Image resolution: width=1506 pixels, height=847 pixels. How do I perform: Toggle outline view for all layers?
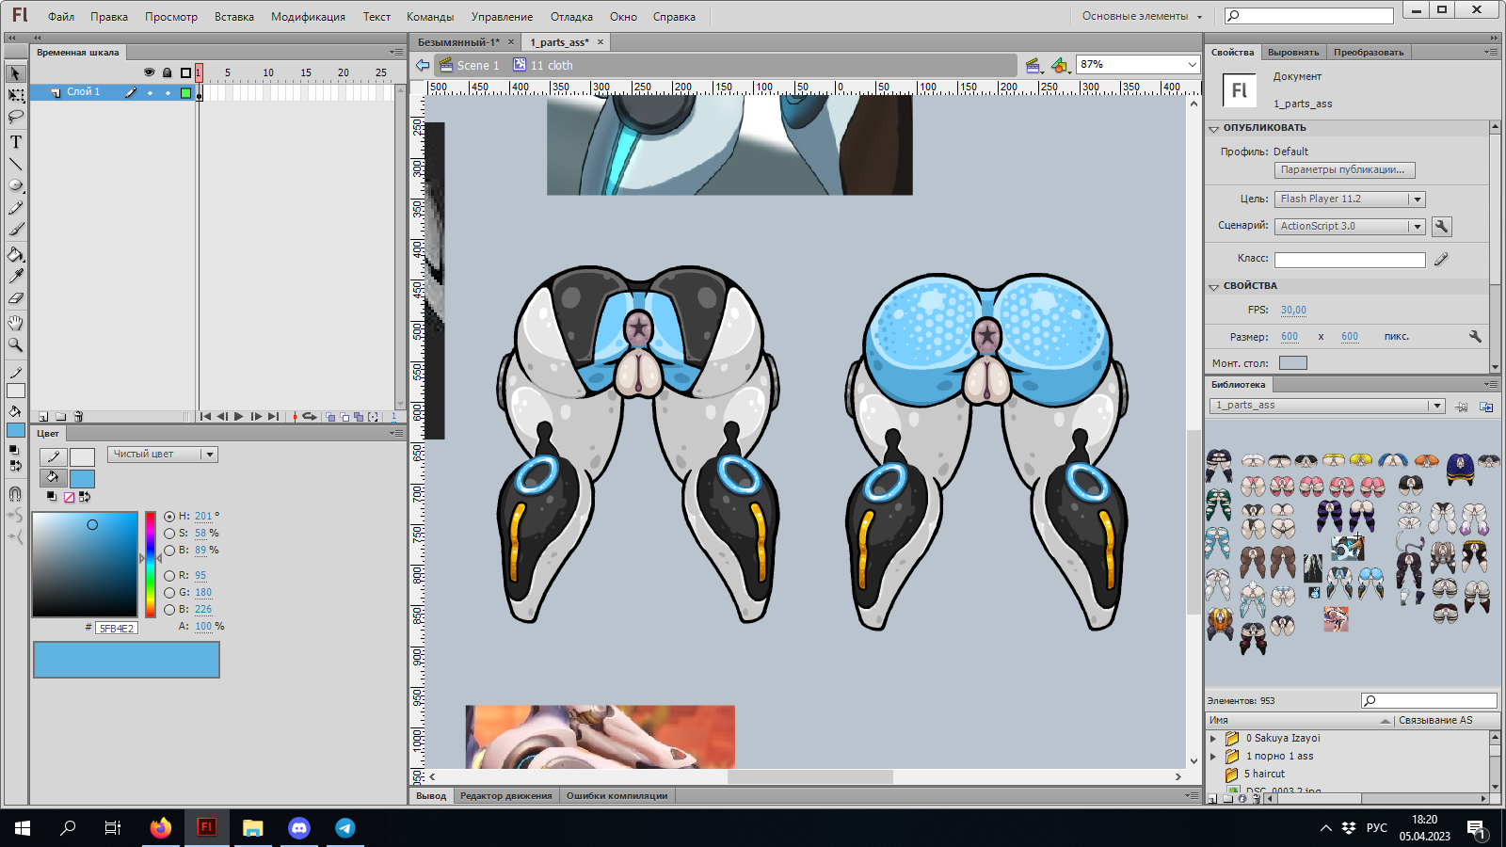(x=185, y=72)
